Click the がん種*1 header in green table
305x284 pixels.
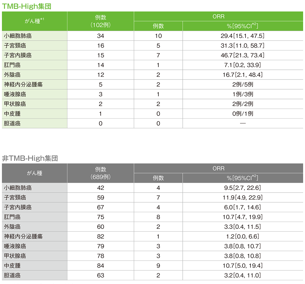click(34, 21)
